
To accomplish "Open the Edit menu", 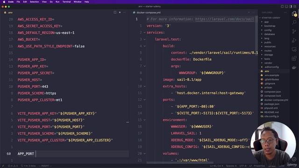I will click(x=25, y=2).
